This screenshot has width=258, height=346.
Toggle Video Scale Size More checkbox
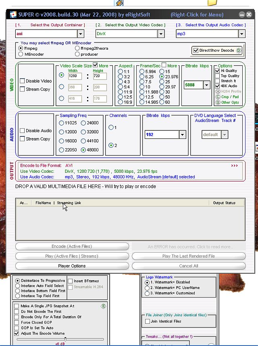coord(95,65)
